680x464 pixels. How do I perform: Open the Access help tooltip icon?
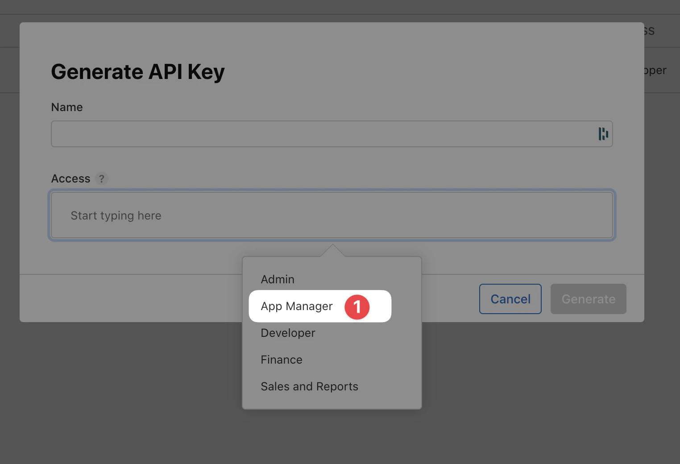tap(102, 178)
